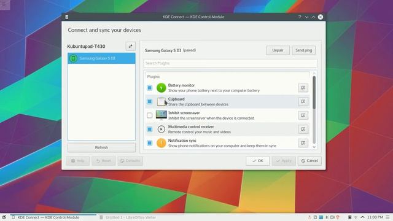Click "Share the clipboard between devices" text
The image size is (393, 221).
198,104
